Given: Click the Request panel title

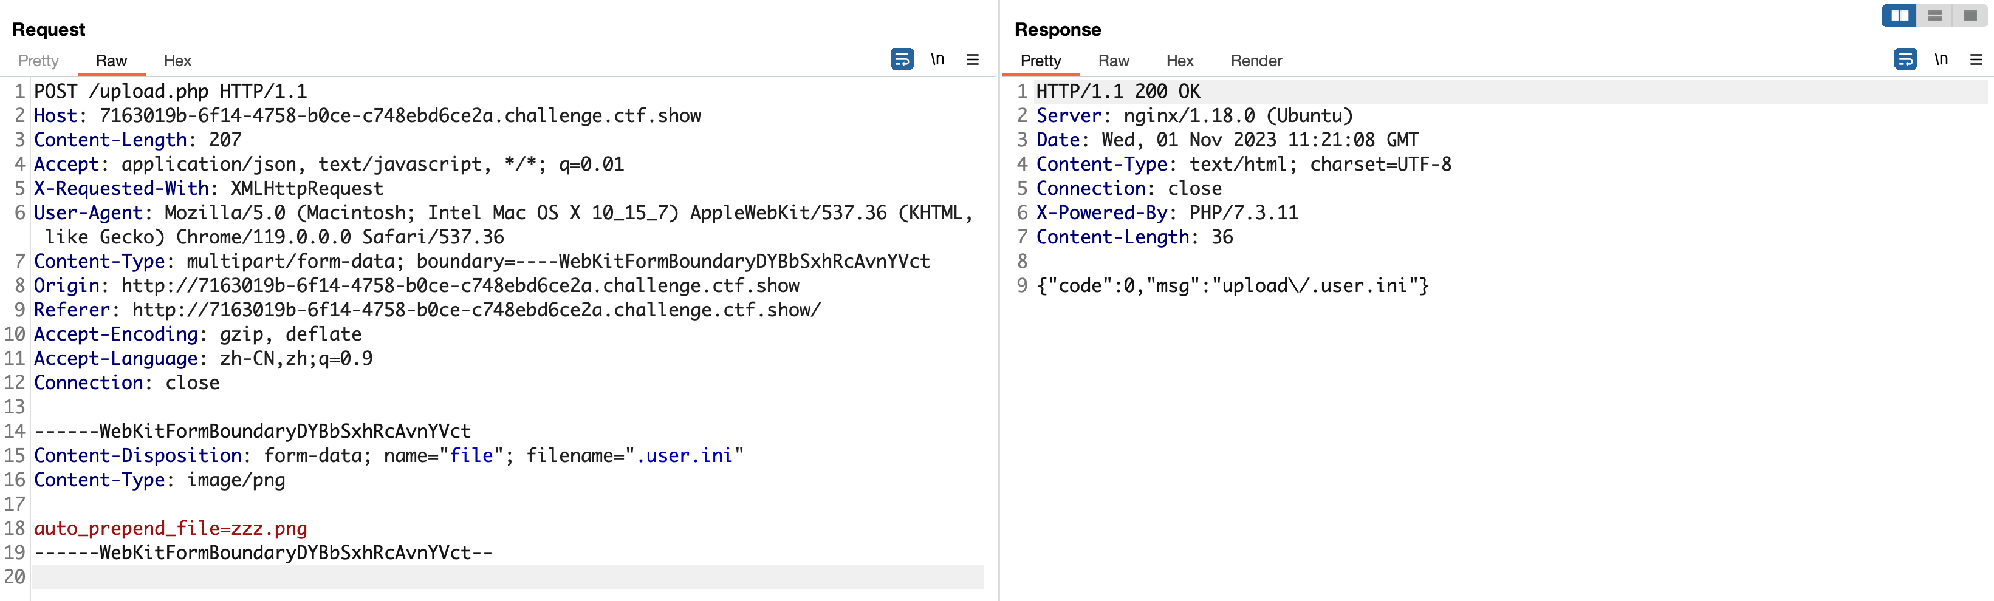Looking at the screenshot, I should pos(49,29).
